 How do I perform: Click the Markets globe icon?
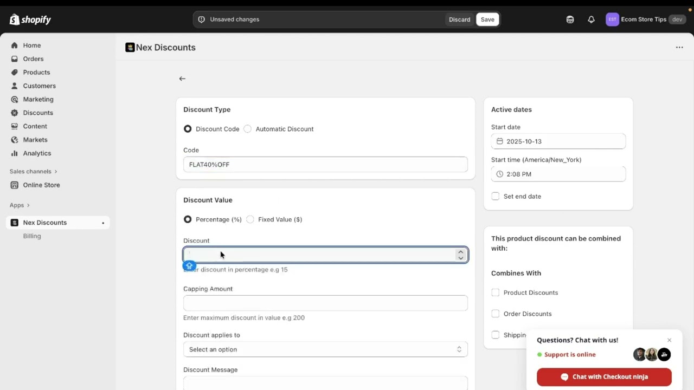point(15,140)
